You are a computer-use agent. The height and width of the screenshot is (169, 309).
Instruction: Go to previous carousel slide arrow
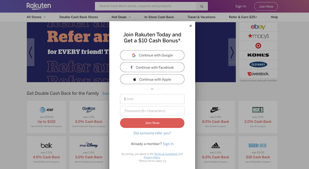pos(30,52)
